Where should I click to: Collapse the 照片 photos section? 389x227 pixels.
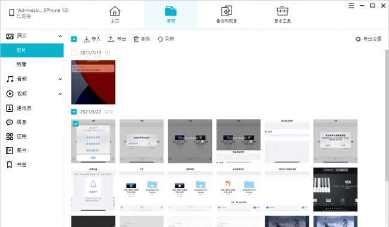[60, 36]
